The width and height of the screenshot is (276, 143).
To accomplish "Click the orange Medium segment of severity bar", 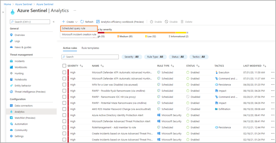I will click(x=140, y=33).
